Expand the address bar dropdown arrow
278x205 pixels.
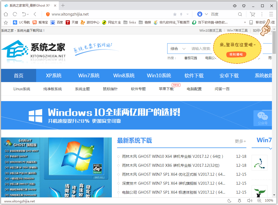[188, 14]
